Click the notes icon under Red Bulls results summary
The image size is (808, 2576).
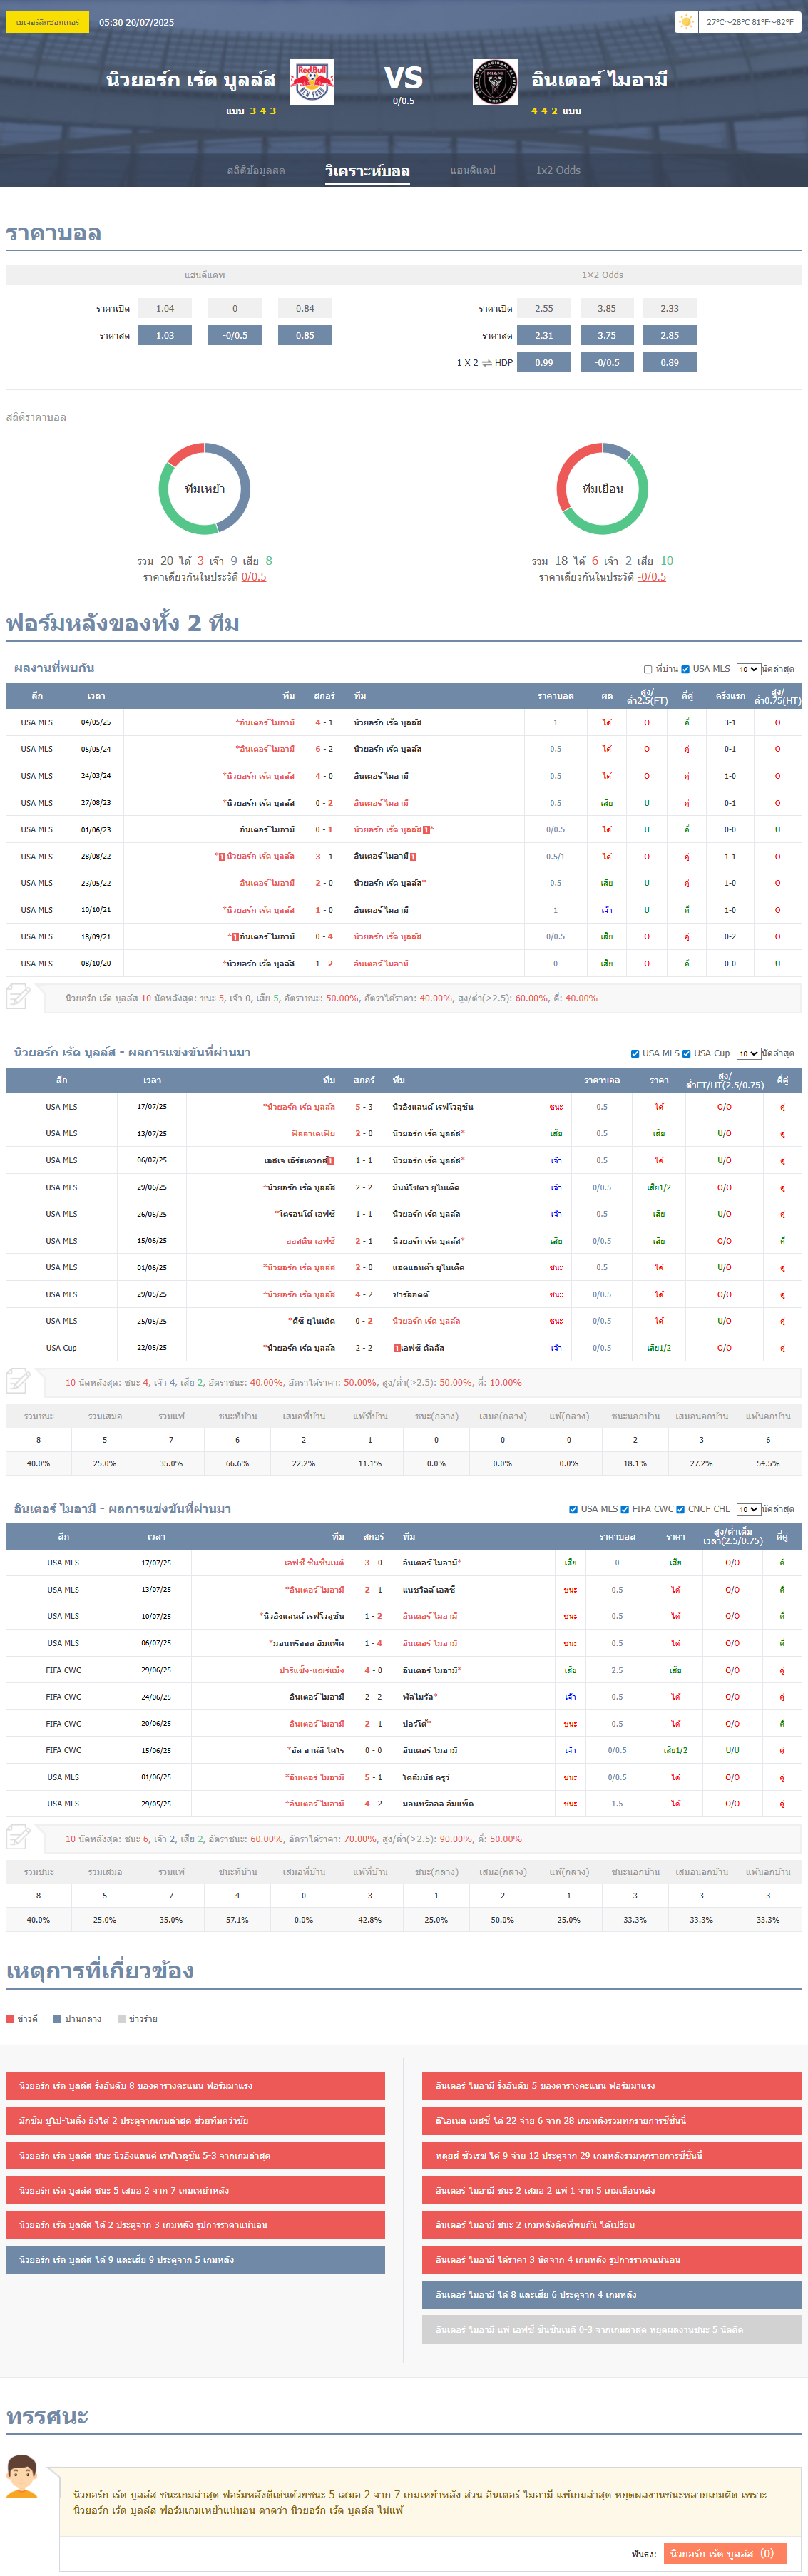coord(18,1382)
